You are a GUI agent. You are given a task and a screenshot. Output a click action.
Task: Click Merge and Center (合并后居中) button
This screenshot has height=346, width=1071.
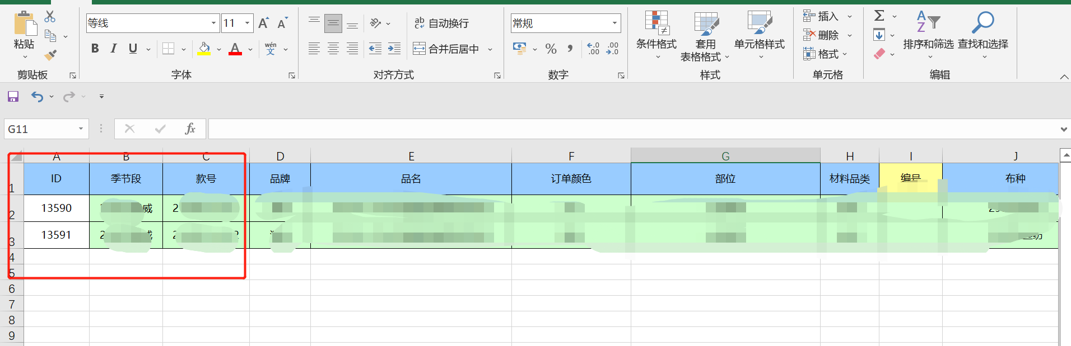coord(446,49)
